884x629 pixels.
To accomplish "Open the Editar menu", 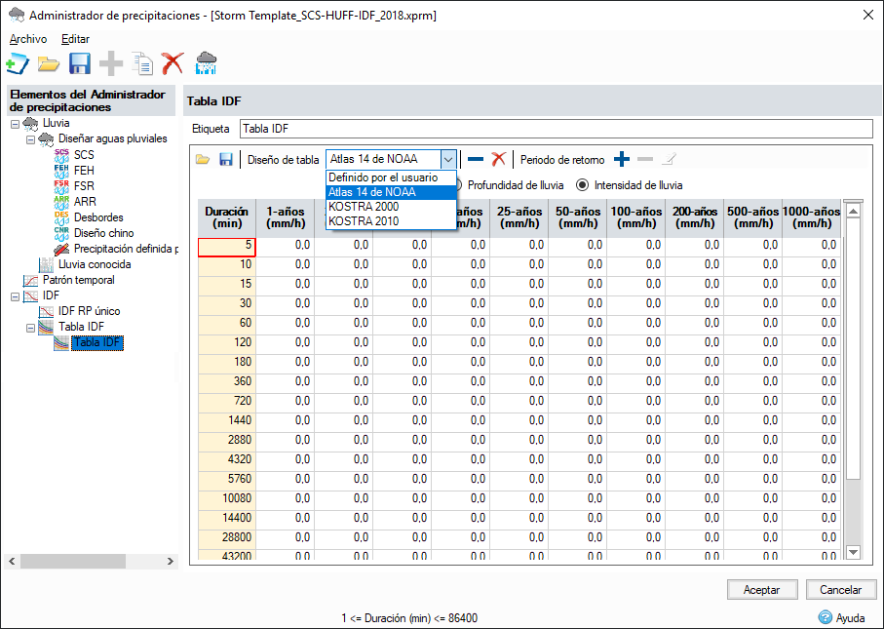I will tap(75, 39).
